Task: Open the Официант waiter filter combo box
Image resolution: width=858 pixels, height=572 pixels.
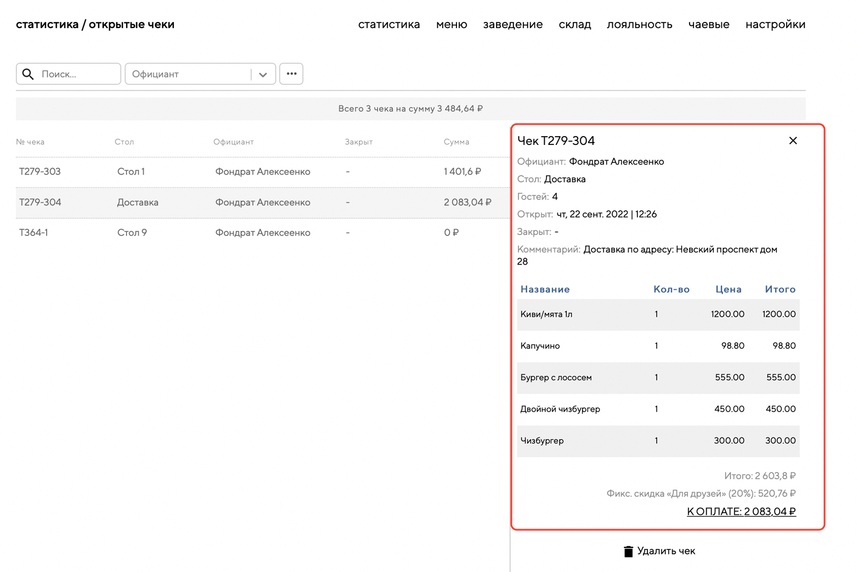Action: 189,74
